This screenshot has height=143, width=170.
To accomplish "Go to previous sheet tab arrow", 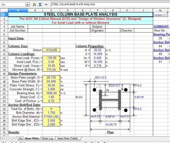I will pos(6,138).
